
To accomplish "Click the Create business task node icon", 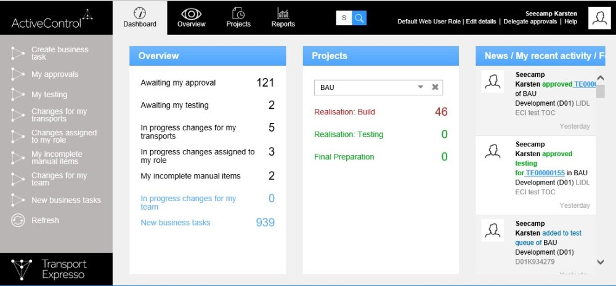I will (18, 54).
